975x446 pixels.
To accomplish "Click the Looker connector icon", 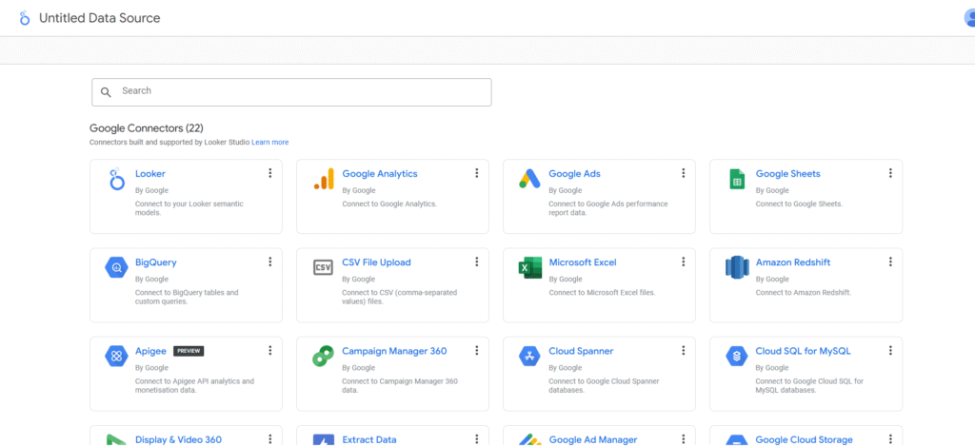I will click(115, 180).
